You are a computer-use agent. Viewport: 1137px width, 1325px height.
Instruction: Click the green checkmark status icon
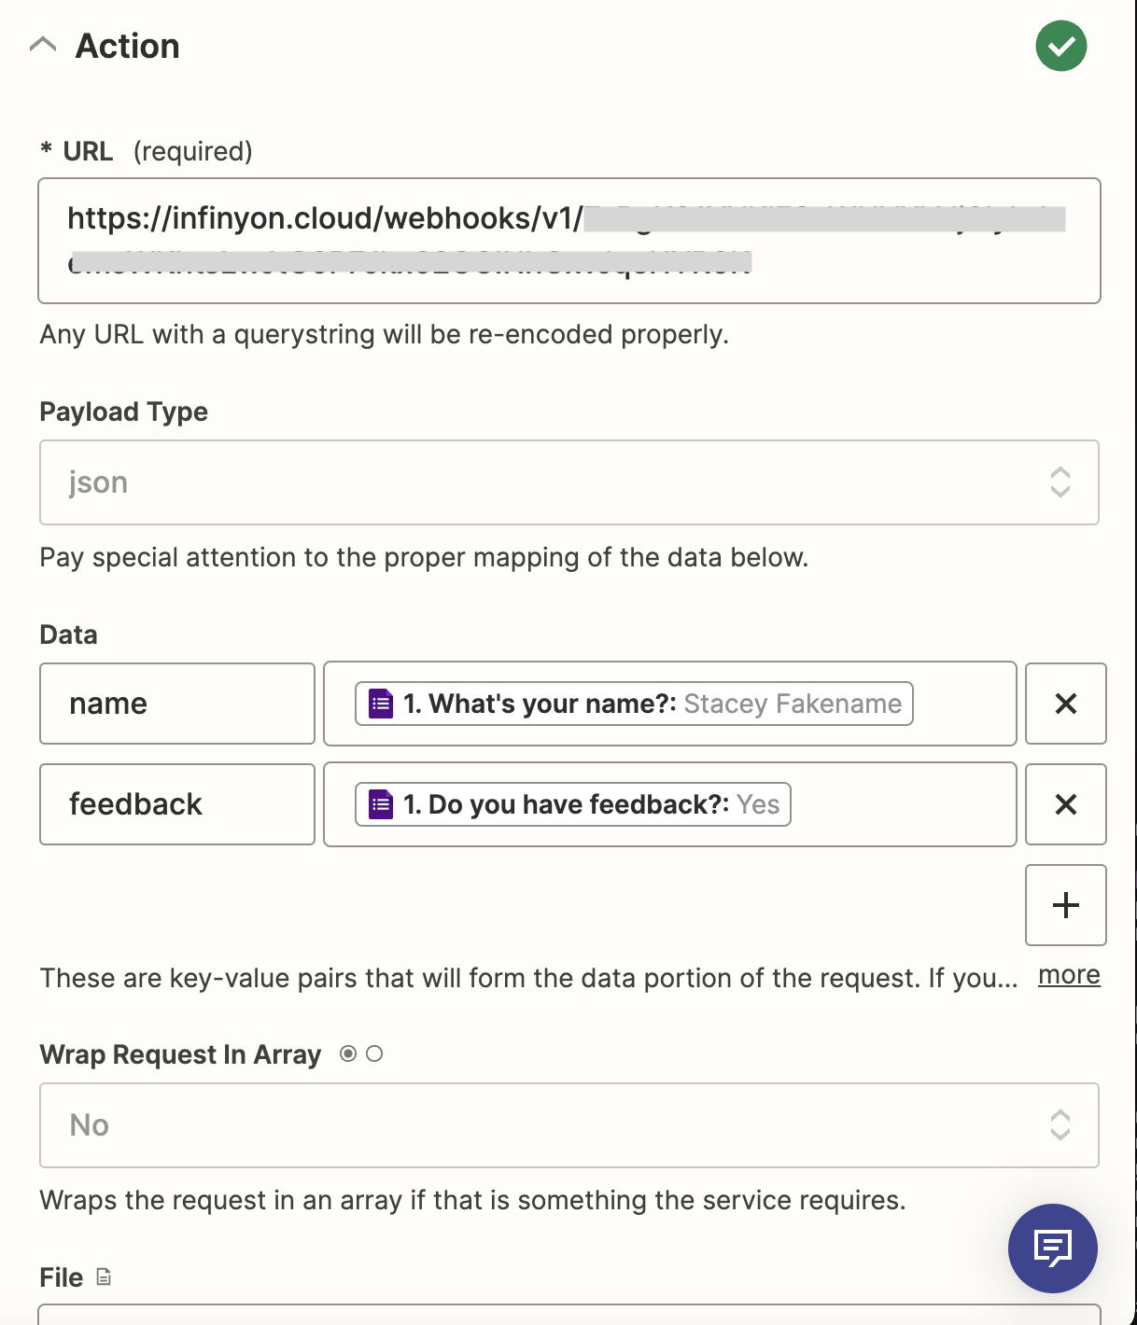1060,46
